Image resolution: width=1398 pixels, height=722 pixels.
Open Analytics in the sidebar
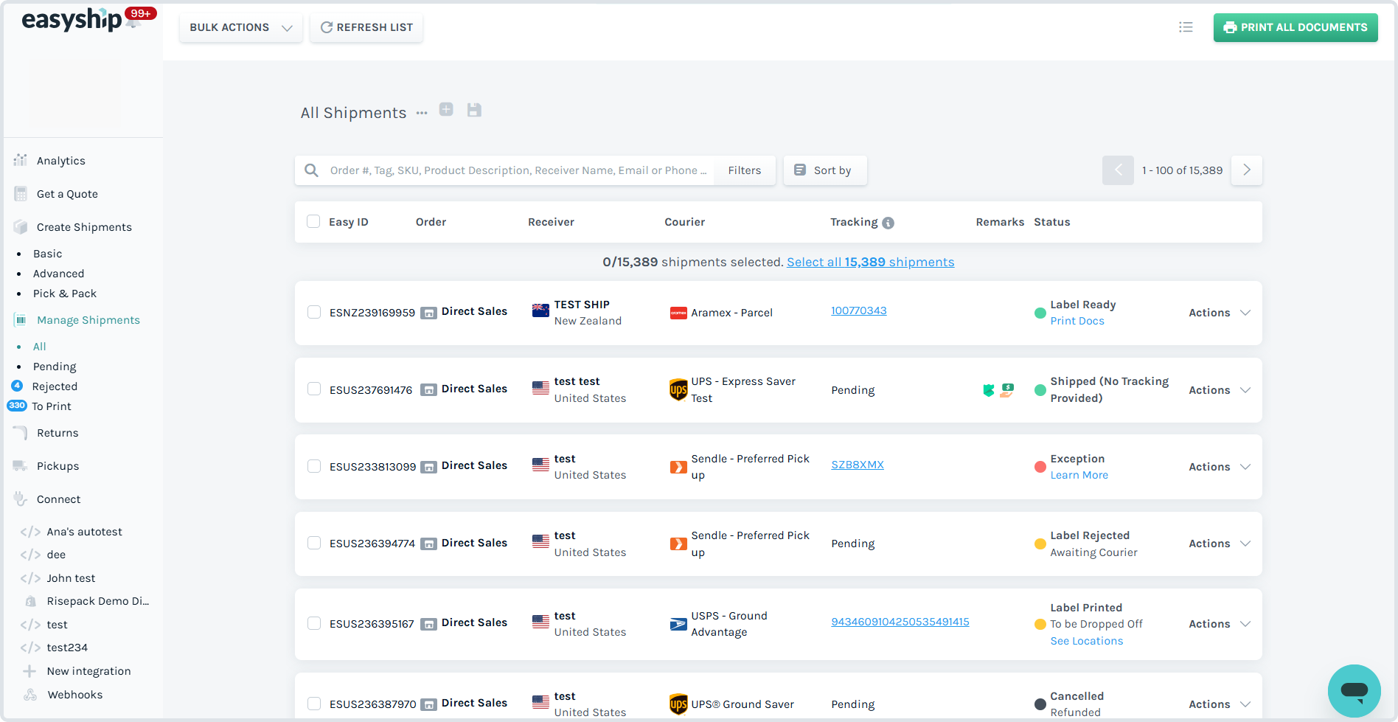[61, 161]
